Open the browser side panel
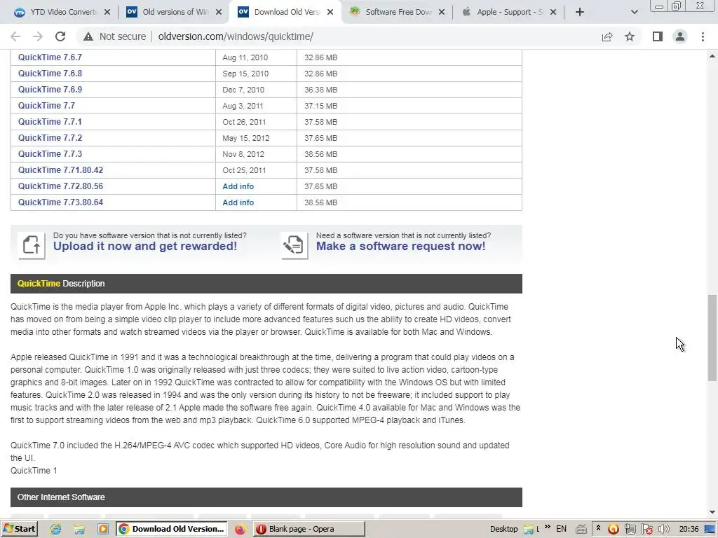Viewport: 718px width, 538px height. click(658, 36)
